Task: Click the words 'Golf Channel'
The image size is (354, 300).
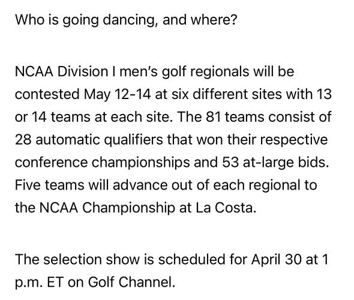Action: click(131, 283)
